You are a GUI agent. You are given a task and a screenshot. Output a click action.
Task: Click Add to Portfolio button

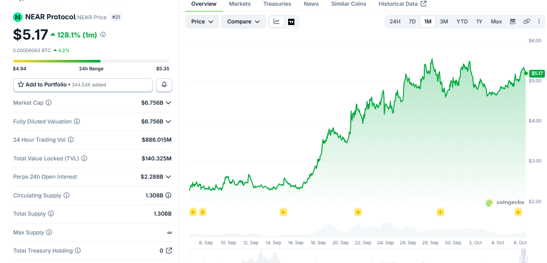pos(83,84)
